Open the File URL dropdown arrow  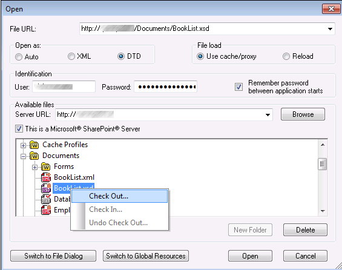click(330, 29)
